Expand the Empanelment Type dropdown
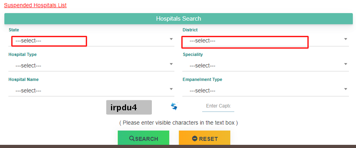 click(x=265, y=91)
